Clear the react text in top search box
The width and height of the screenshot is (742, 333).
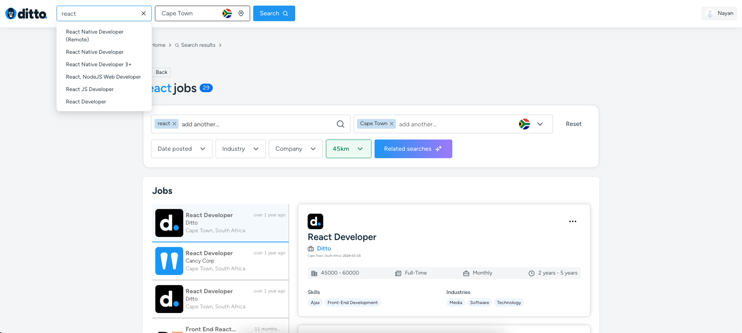[143, 14]
